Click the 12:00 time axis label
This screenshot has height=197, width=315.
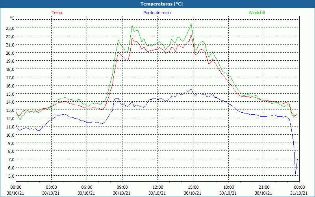tap(158, 188)
